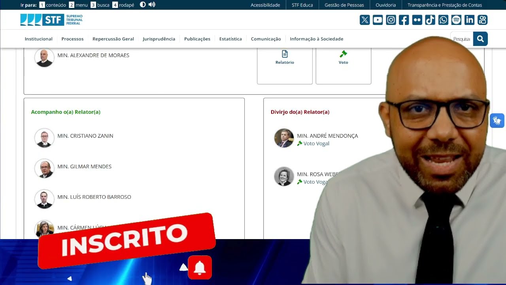
Task: Click the red INSCRITO subscribe banner
Action: click(x=126, y=240)
